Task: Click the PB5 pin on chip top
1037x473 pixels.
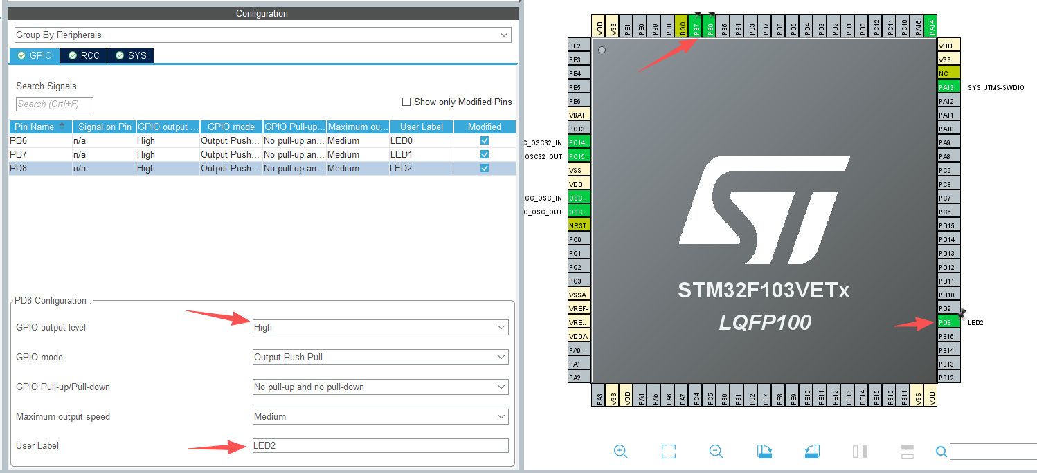Action: [724, 26]
